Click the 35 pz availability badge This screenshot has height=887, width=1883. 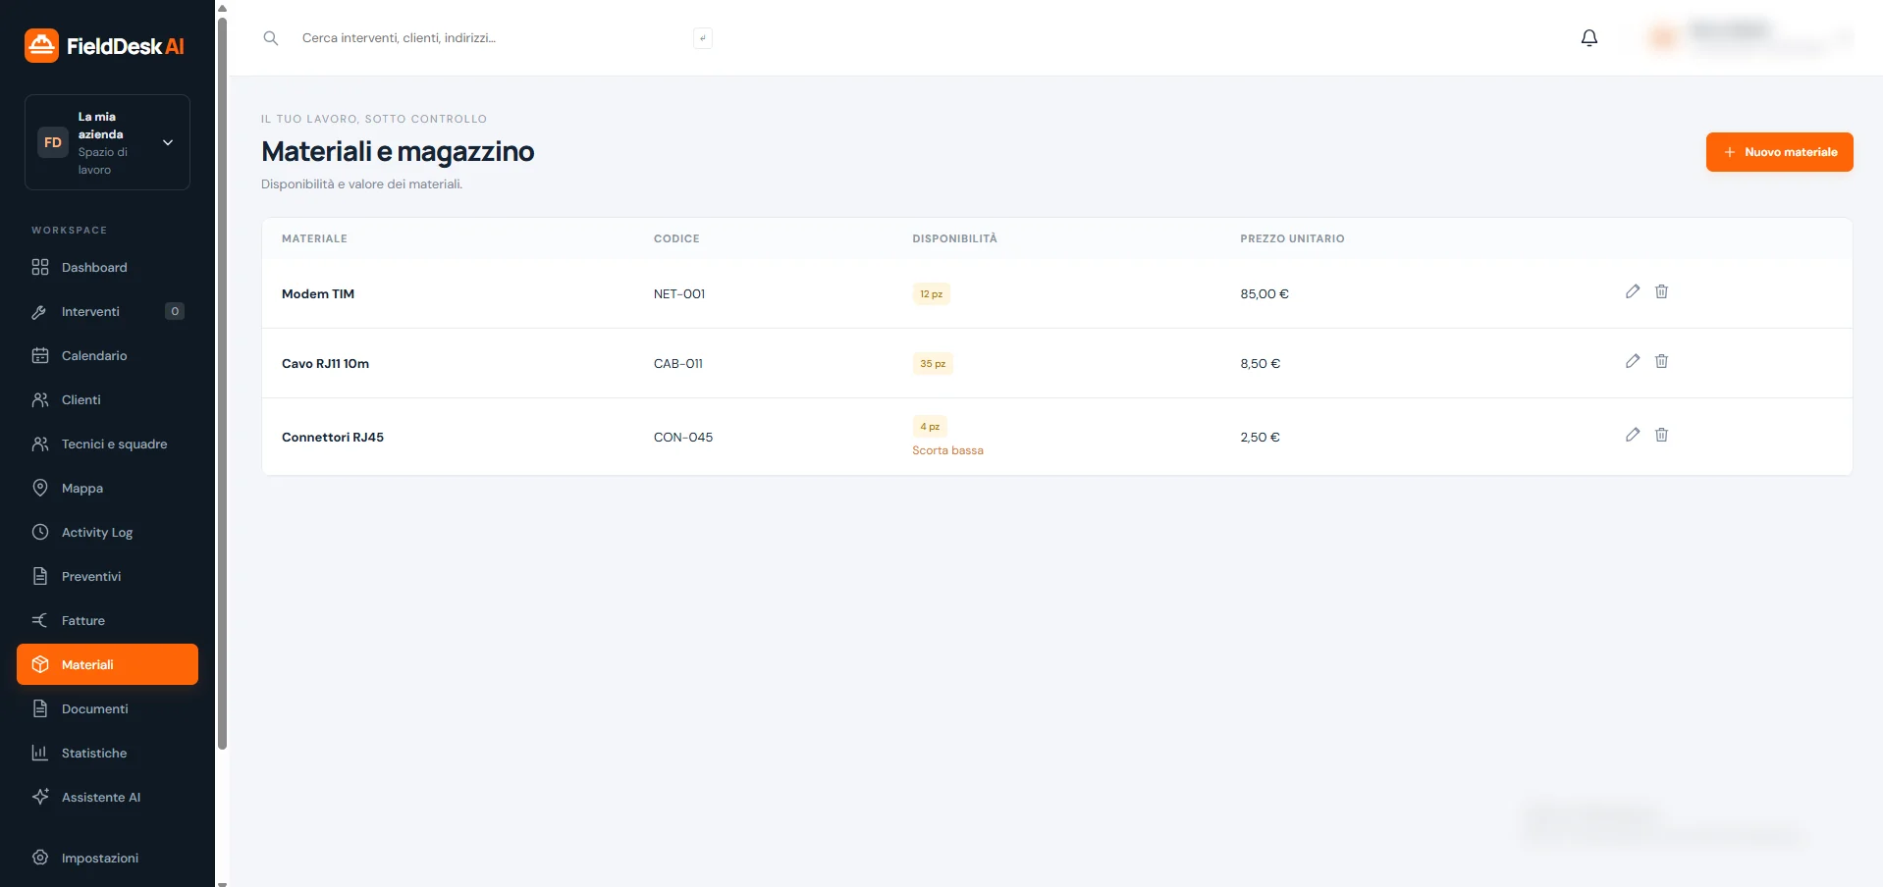pos(933,364)
